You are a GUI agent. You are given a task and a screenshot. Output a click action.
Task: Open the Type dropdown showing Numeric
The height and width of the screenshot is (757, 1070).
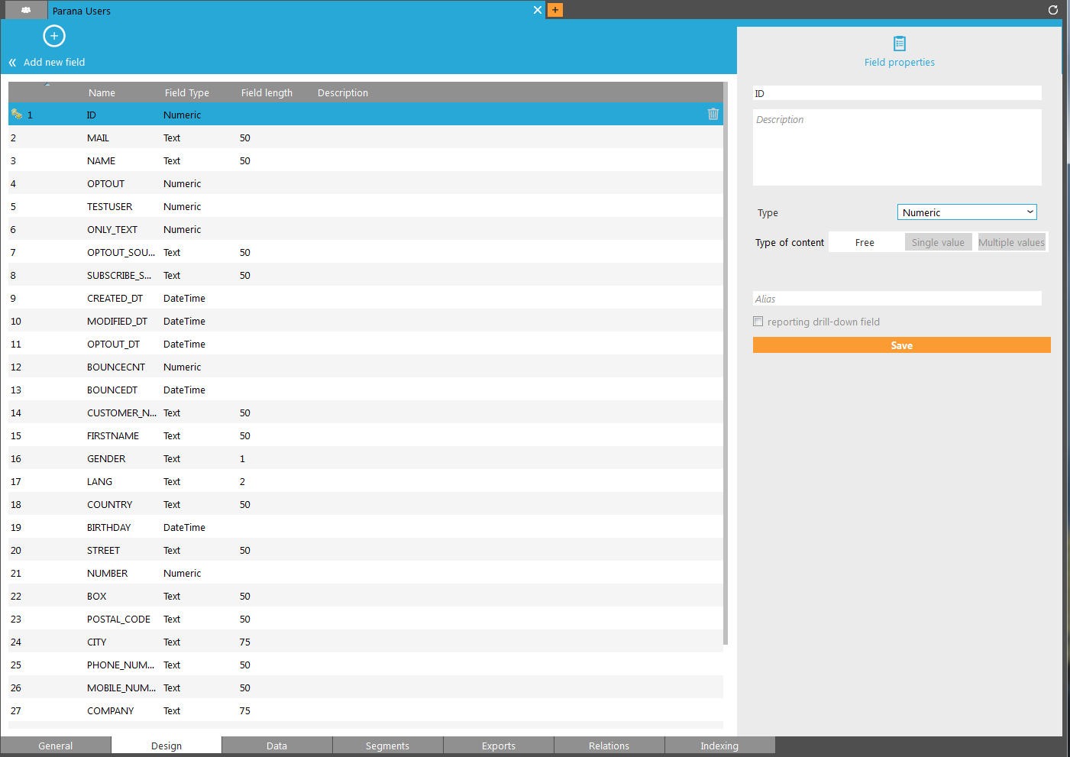pos(966,212)
